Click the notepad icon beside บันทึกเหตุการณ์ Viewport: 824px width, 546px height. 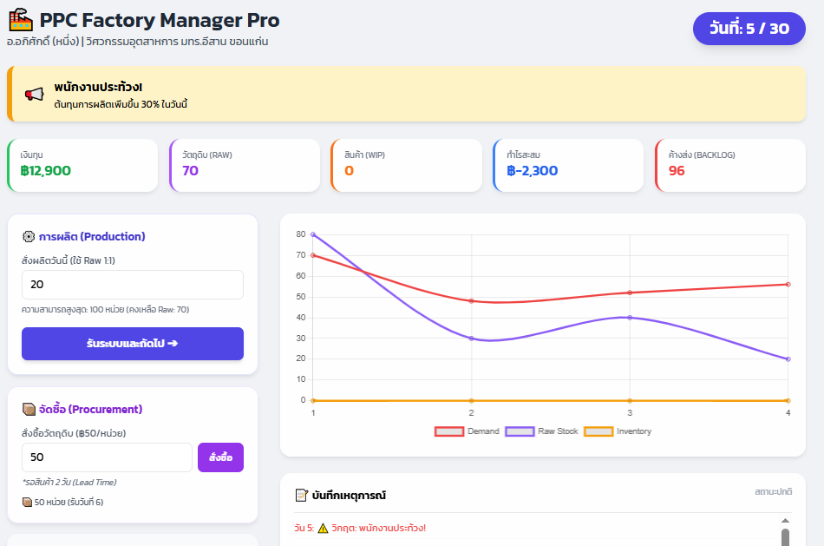click(302, 495)
